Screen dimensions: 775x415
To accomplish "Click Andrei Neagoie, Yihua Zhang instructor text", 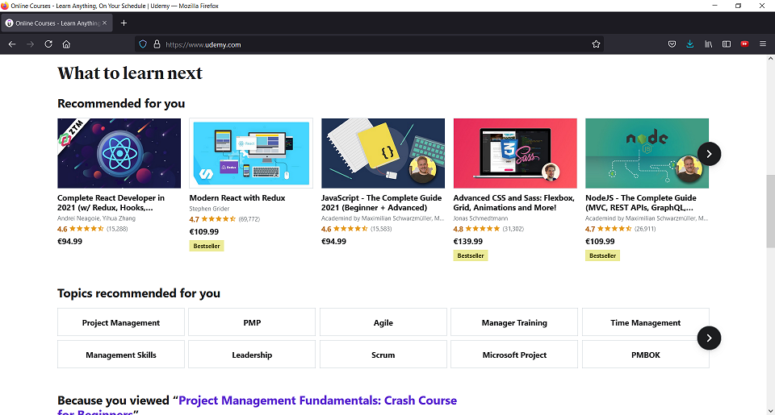I will point(96,218).
